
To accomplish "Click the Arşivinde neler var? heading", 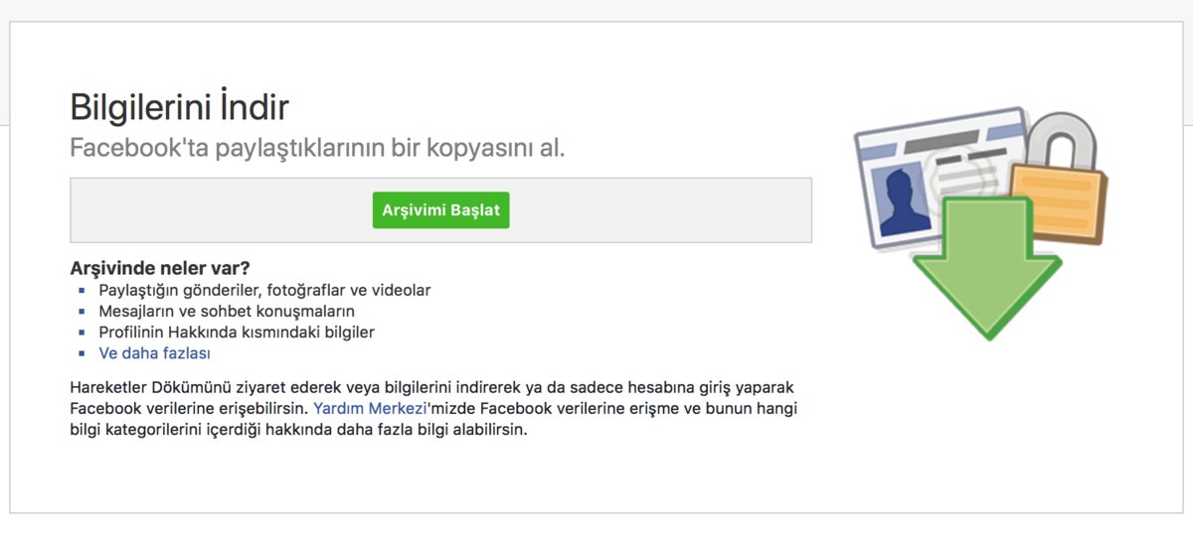I will tap(159, 268).
